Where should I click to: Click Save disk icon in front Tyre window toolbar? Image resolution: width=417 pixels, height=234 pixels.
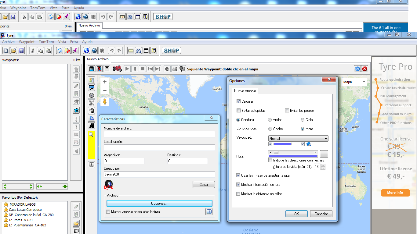(21, 51)
